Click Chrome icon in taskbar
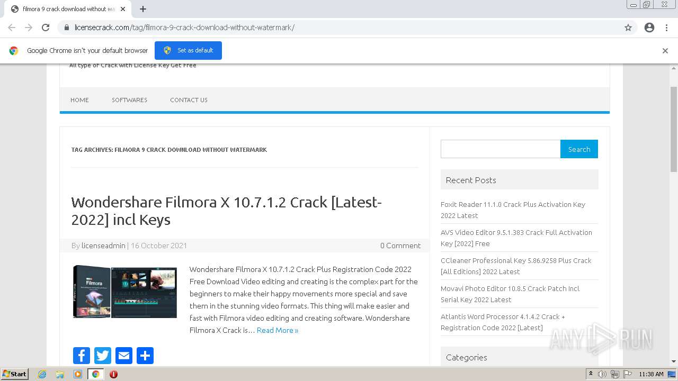The image size is (678, 381). tap(95, 374)
